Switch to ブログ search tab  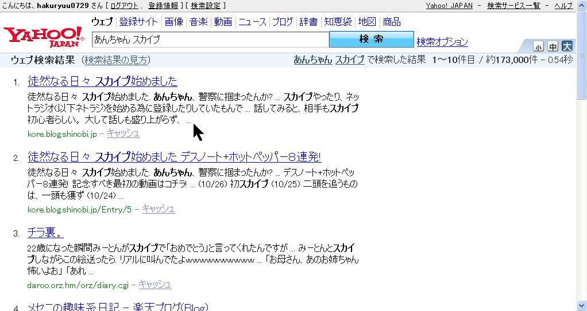tap(283, 22)
